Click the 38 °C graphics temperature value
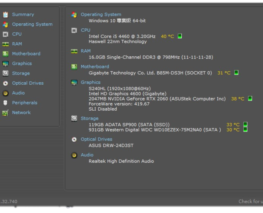Viewport: 263px width, 213px height. 238,99
